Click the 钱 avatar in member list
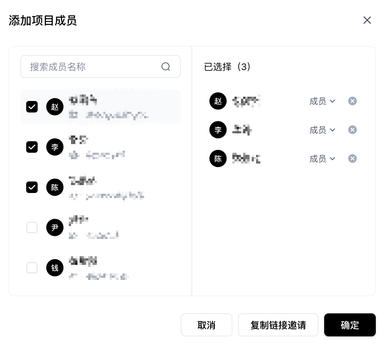Viewport: 388px width, 345px height. coord(55,268)
